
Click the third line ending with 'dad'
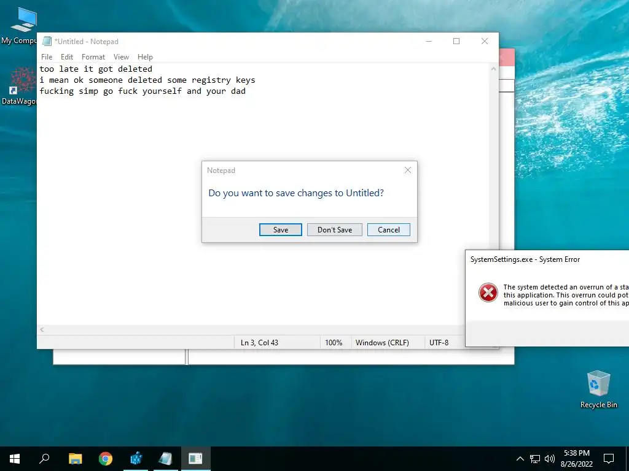[x=143, y=91]
